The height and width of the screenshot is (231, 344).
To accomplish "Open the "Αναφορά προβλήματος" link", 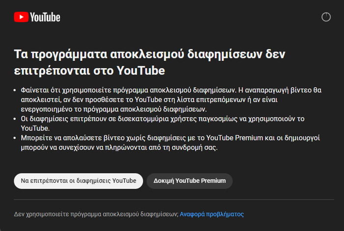I will 211,214.
